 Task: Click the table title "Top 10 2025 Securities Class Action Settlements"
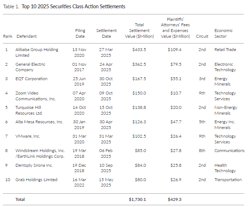click(74, 6)
